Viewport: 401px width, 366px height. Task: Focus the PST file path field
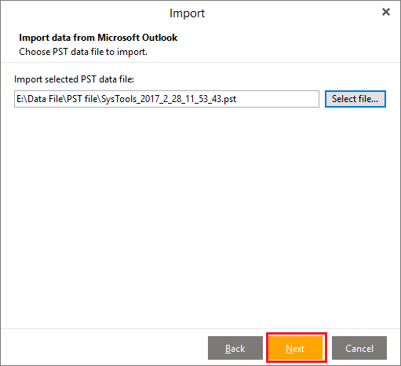166,99
